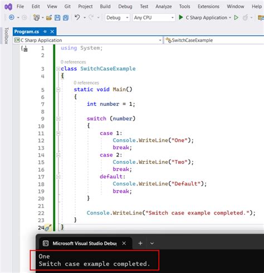Open the Test menu
The image size is (264, 273).
pyautogui.click(x=144, y=7)
